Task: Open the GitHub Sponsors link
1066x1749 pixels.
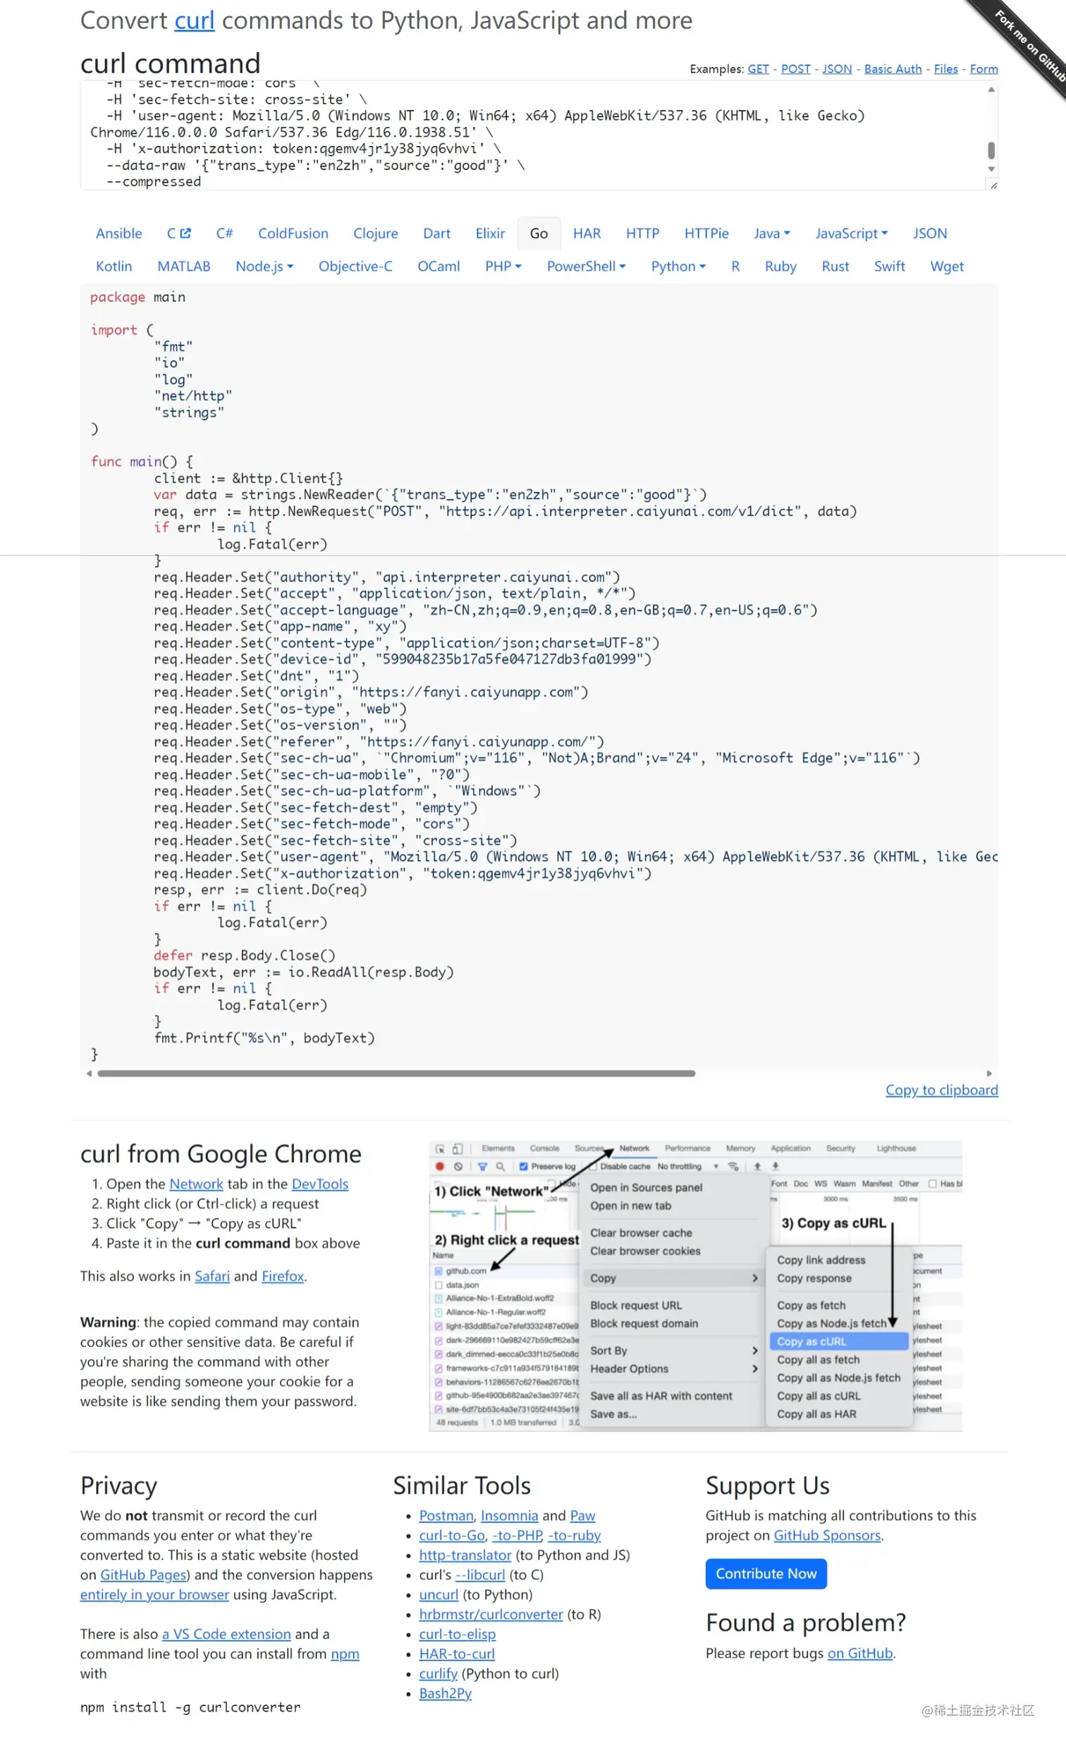Action: (x=827, y=1535)
